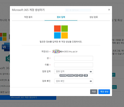Image resolution: width=124 pixels, height=107 pixels.
Task: Click the SharePoint icon on the background page
Action: tap(8, 59)
